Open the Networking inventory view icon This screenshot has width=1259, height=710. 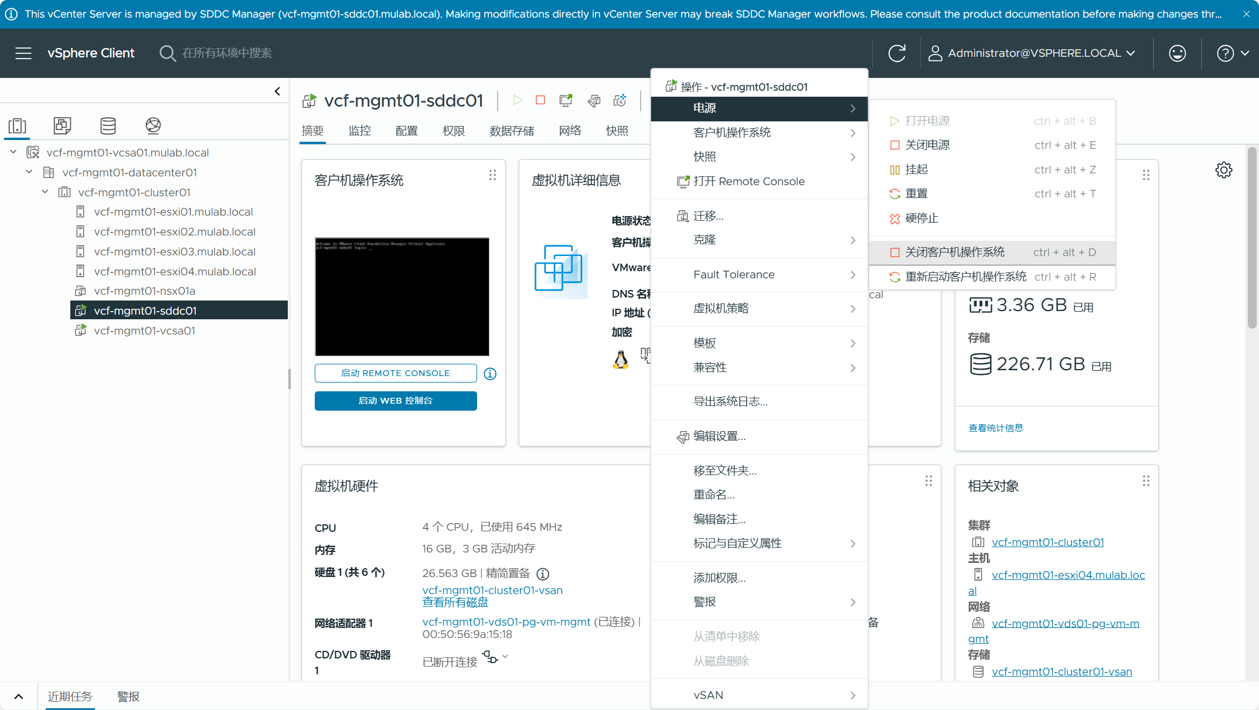click(153, 125)
